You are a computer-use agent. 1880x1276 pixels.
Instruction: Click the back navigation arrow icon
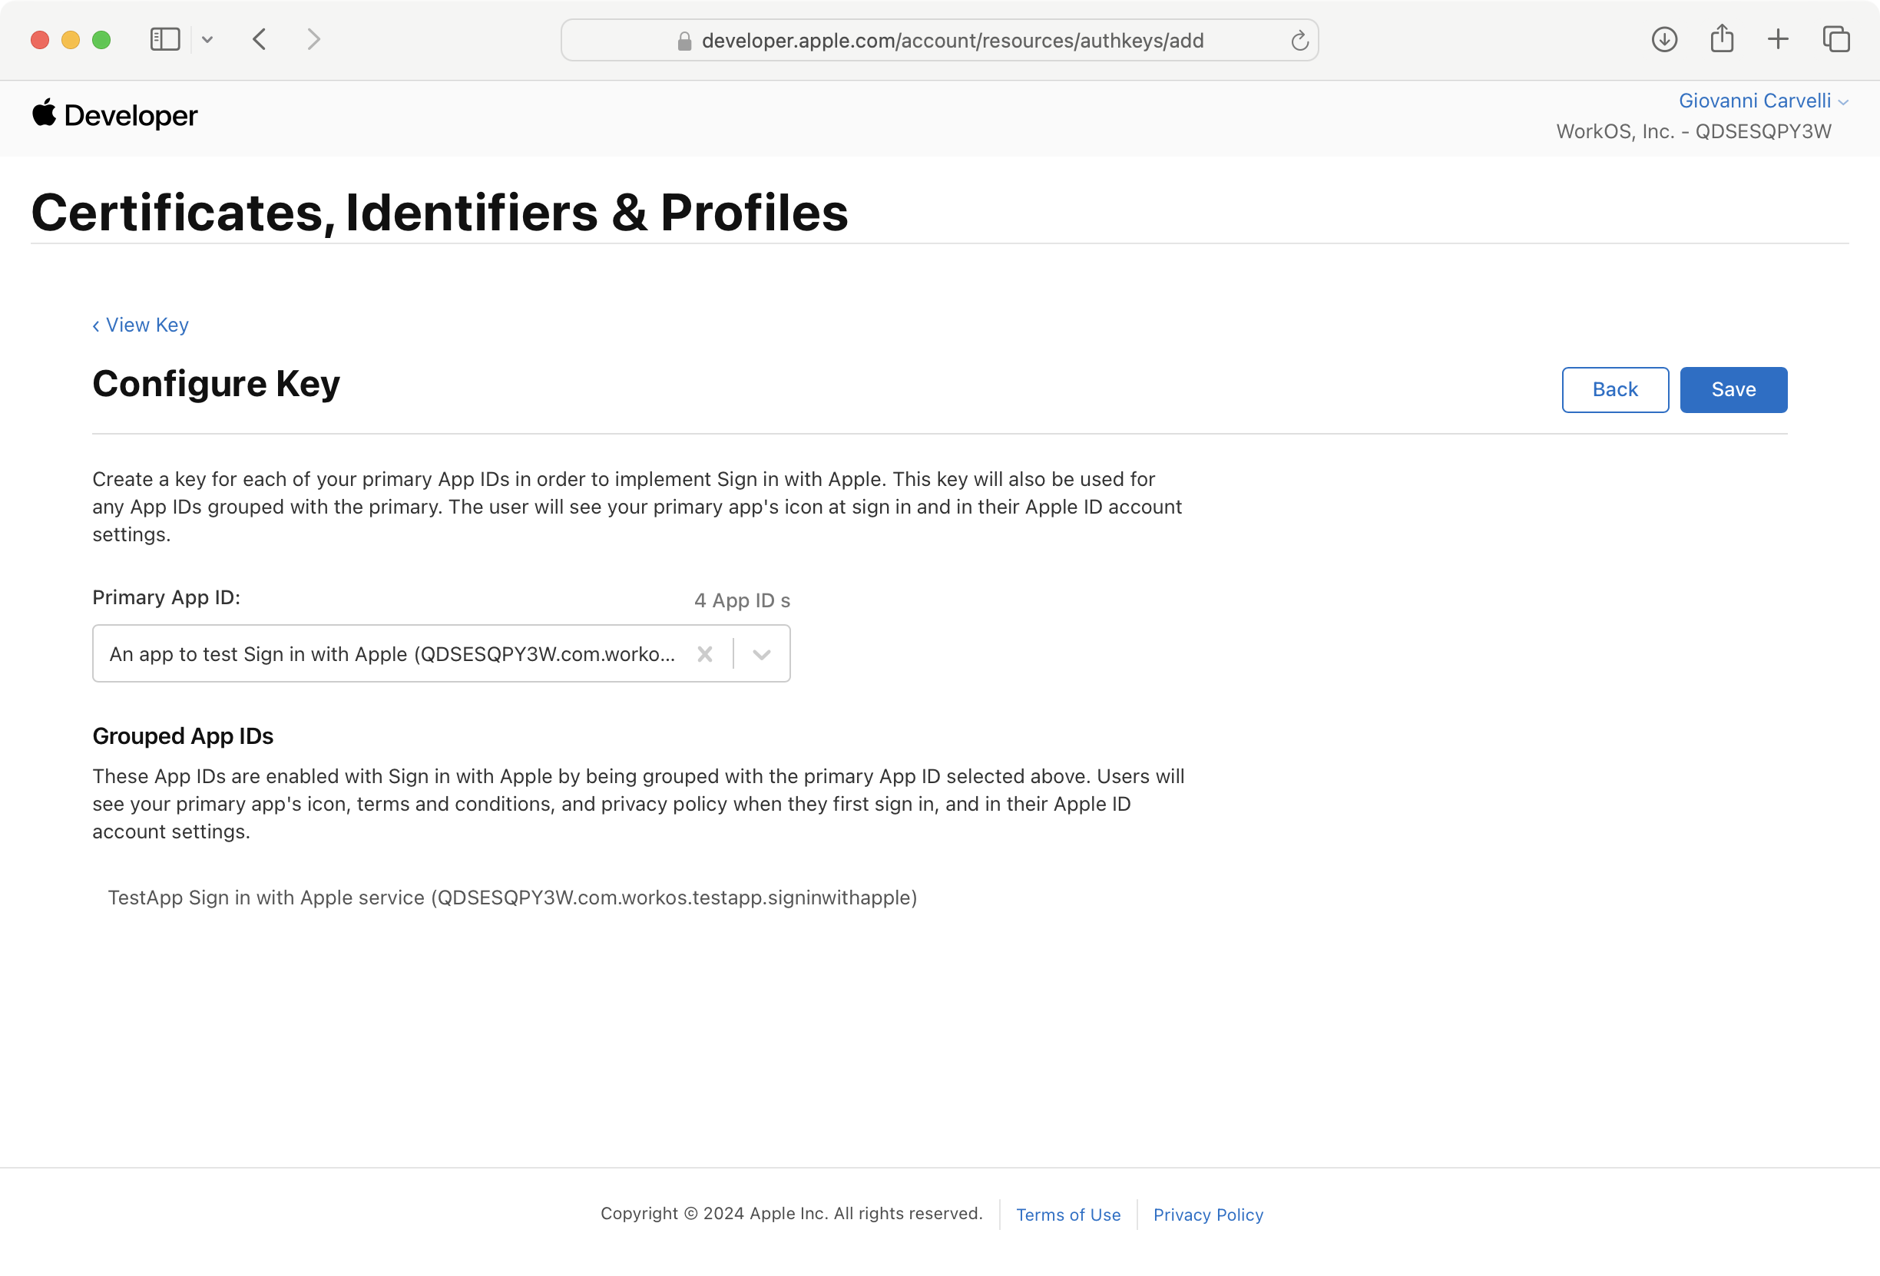click(260, 40)
